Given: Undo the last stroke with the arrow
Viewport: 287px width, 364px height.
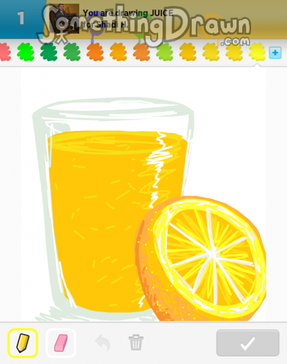Looking at the screenshot, I should [x=102, y=343].
